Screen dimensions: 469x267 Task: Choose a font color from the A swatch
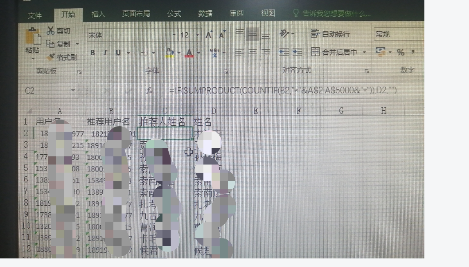(188, 52)
